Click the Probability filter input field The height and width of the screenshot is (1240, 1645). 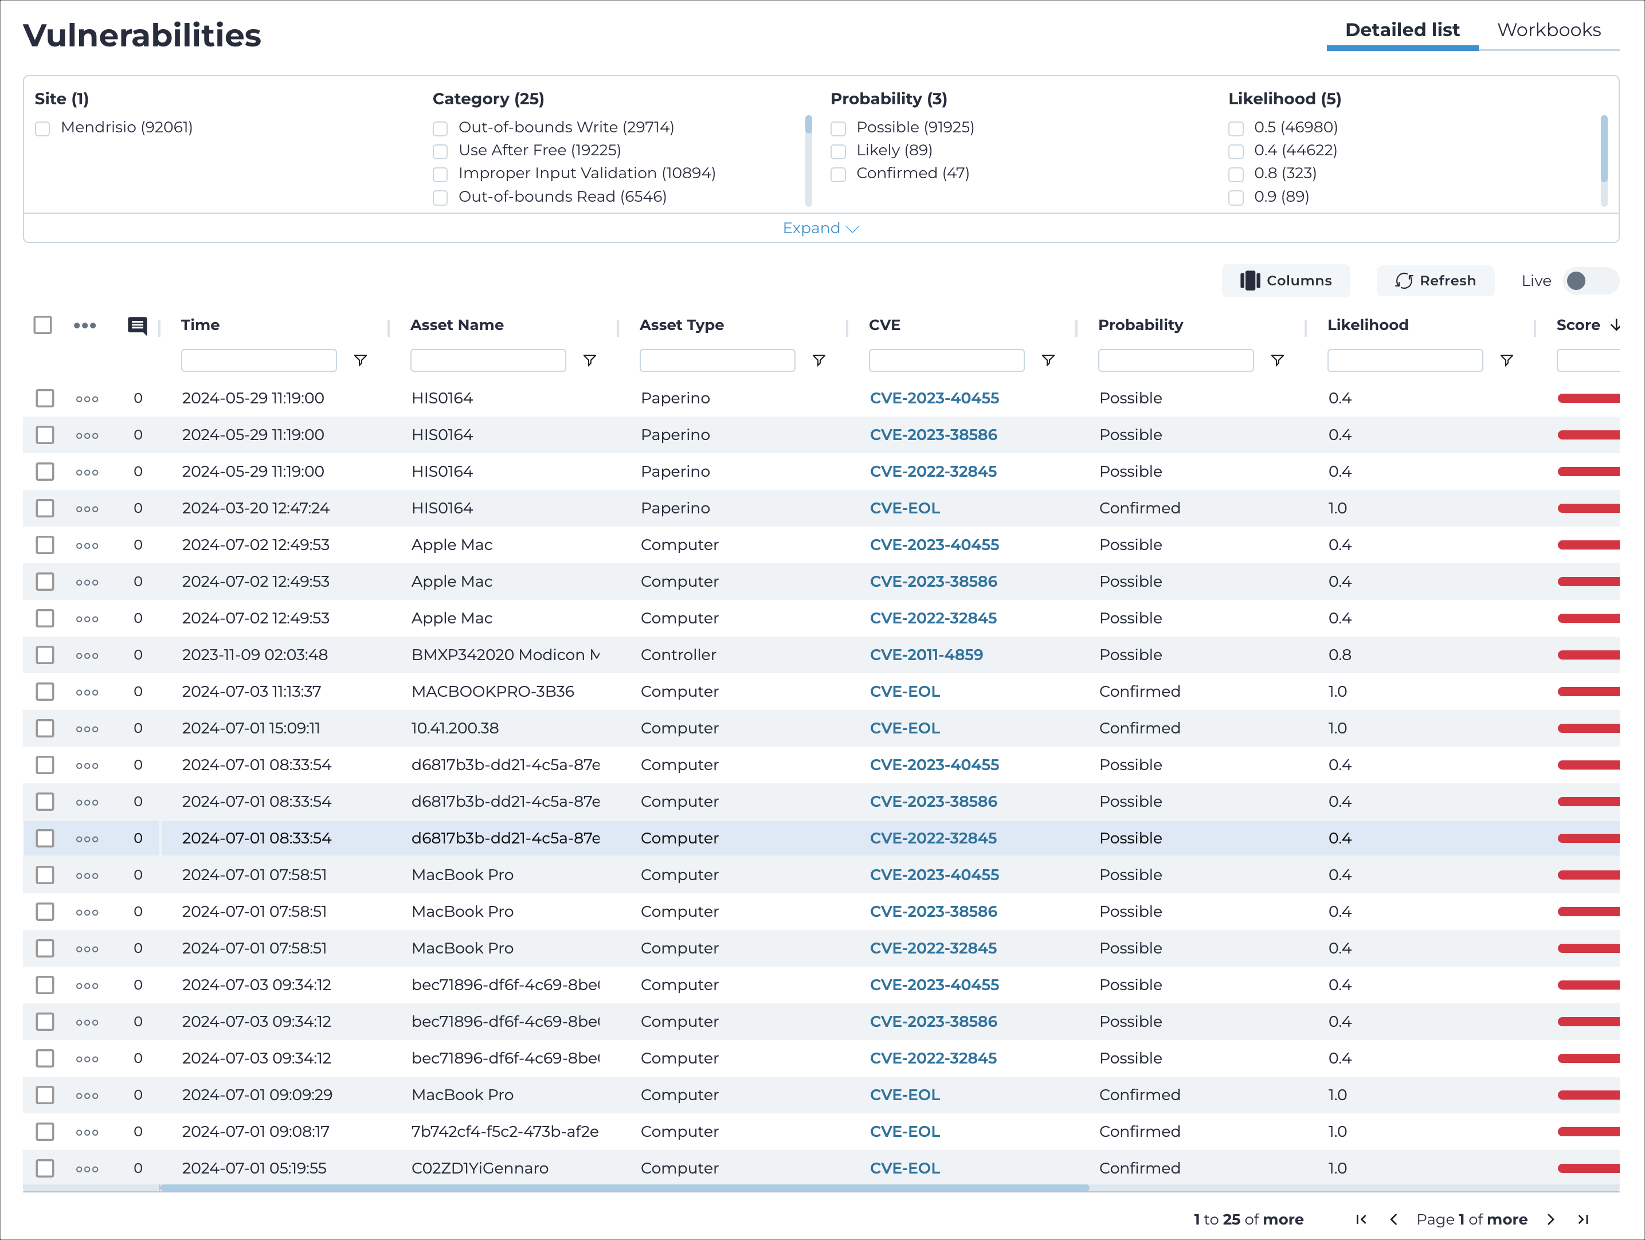1176,360
